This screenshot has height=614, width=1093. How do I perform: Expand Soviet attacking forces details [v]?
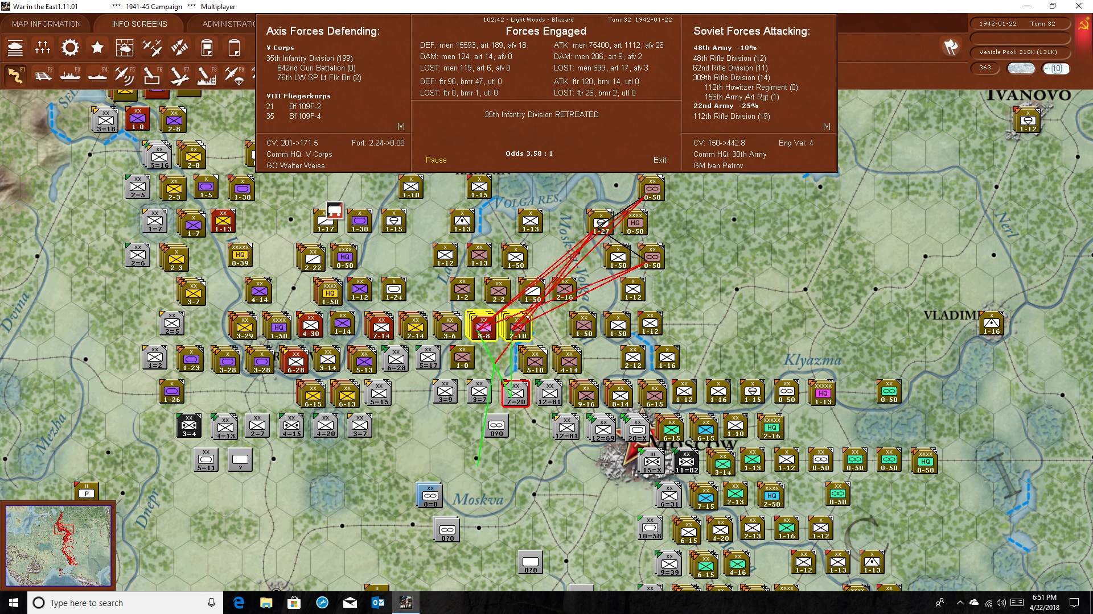(x=827, y=126)
